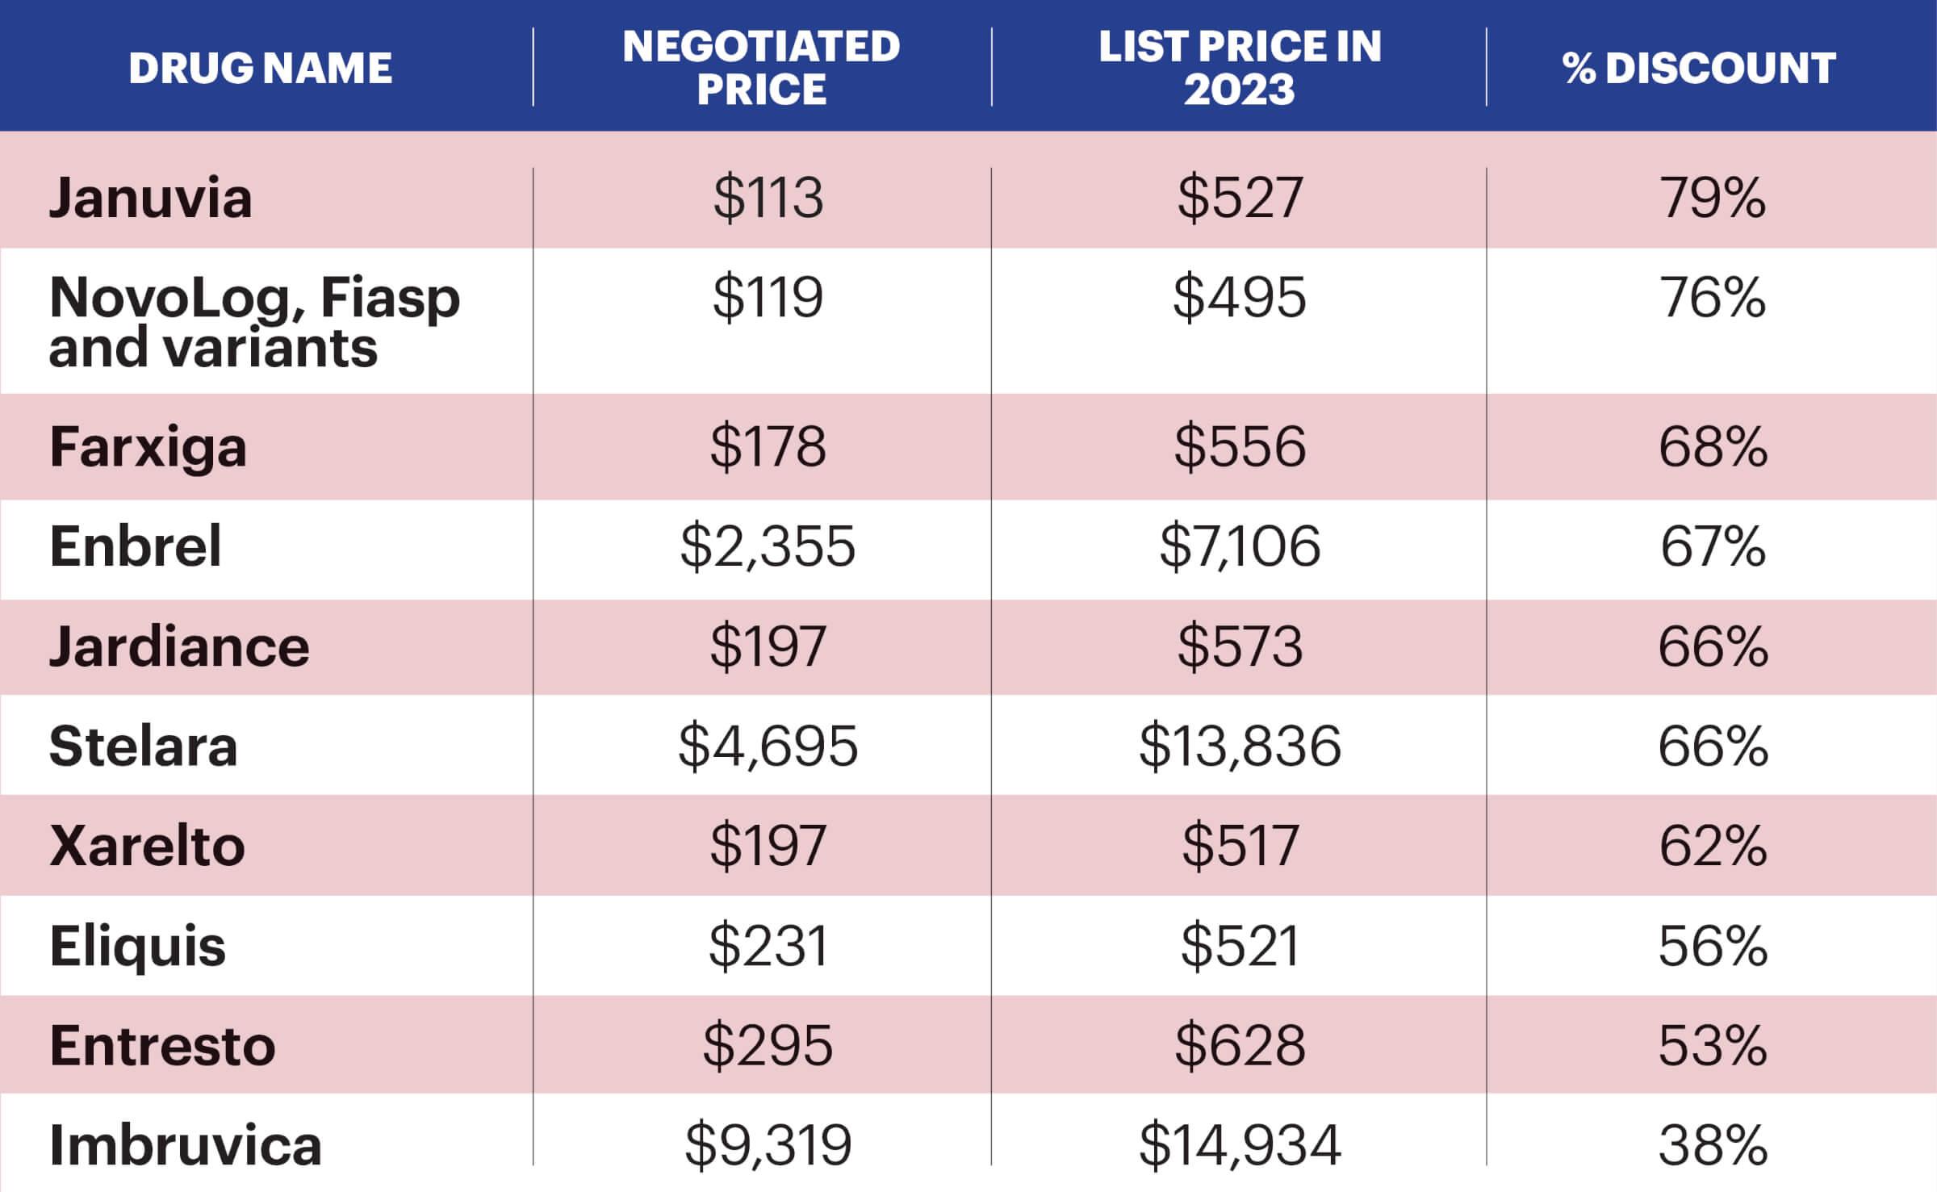Click Enbrel's $2,355 negotiated price
The height and width of the screenshot is (1192, 1937).
click(x=768, y=546)
